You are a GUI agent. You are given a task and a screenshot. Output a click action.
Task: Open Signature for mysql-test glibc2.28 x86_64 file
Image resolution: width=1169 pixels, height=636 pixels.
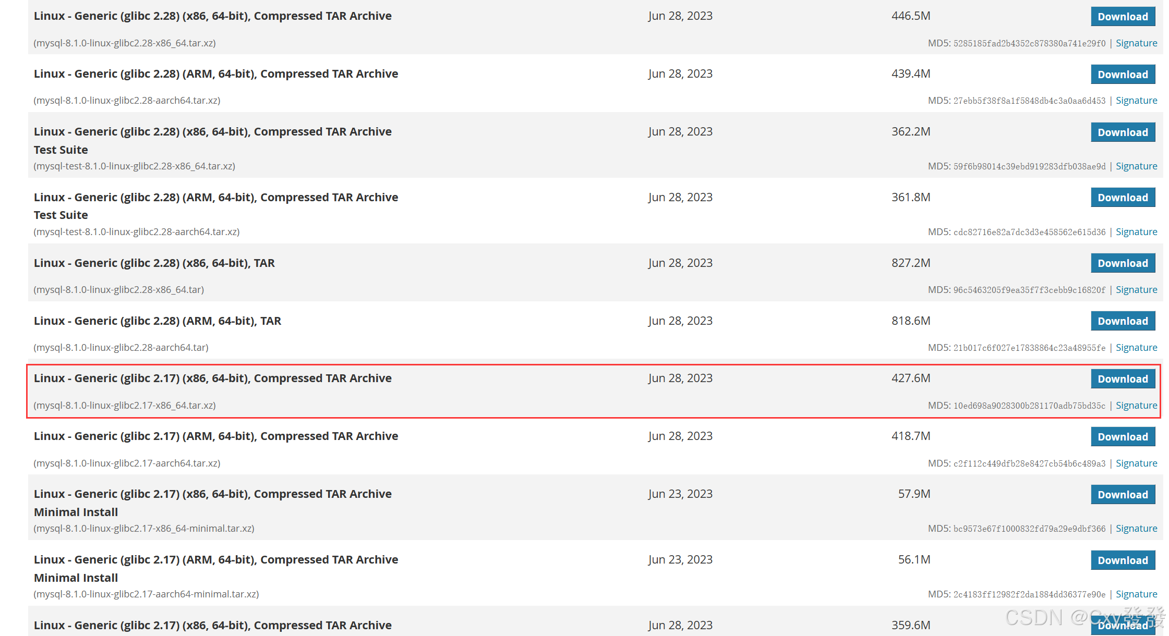pyautogui.click(x=1136, y=166)
